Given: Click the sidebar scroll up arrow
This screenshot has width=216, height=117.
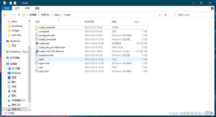Looking at the screenshot, I should tap(29, 21).
